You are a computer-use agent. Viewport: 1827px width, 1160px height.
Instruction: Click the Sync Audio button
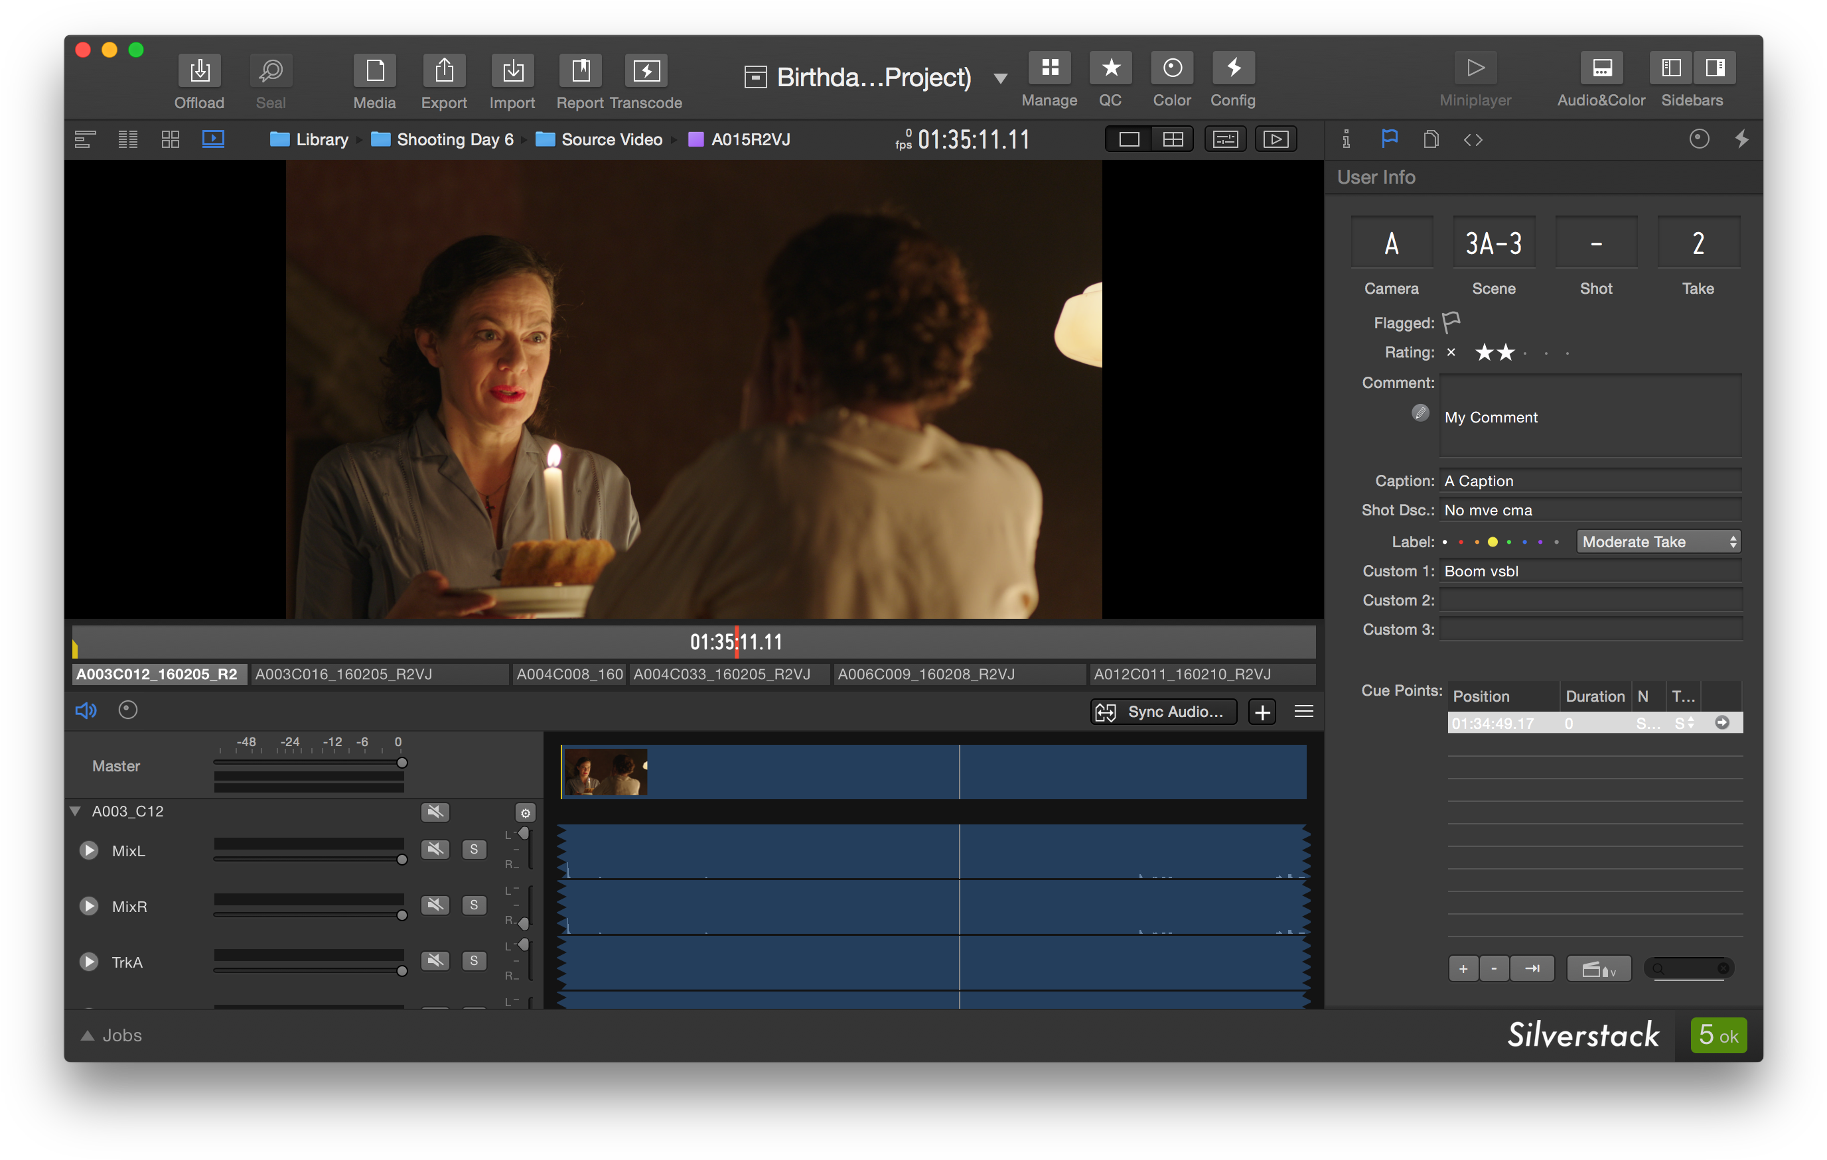[1163, 711]
